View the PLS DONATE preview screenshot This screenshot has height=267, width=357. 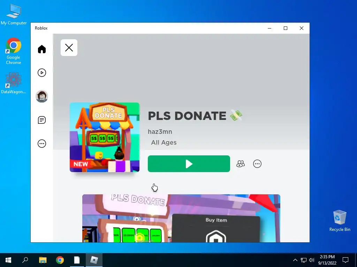pos(181,218)
